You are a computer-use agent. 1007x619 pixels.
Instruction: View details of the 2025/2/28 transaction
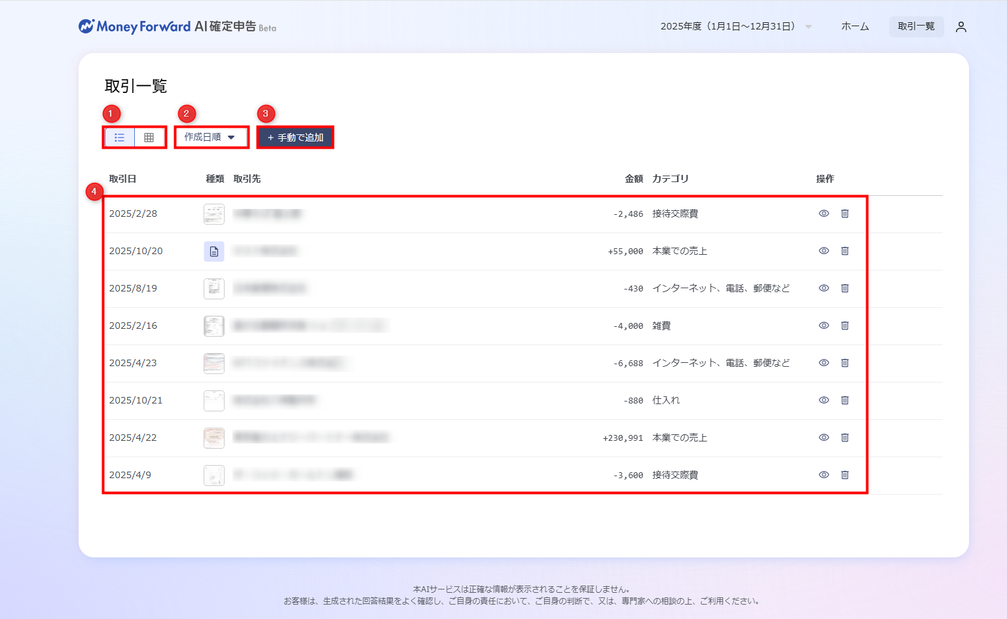(x=824, y=214)
